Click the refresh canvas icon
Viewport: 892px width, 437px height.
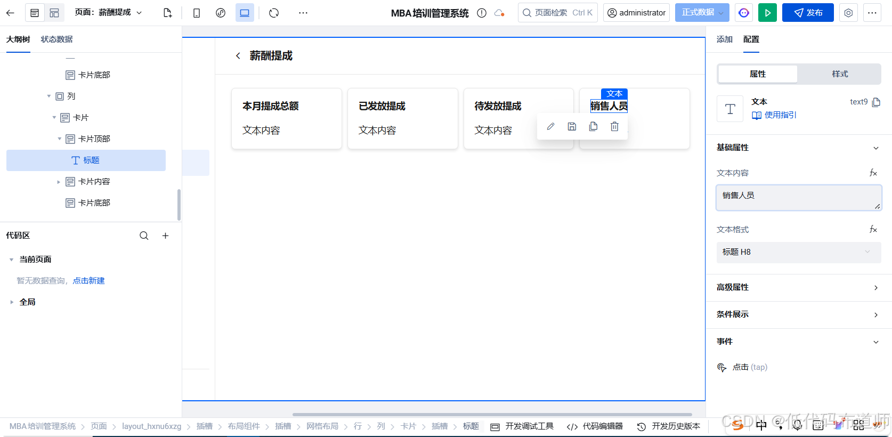pyautogui.click(x=274, y=13)
